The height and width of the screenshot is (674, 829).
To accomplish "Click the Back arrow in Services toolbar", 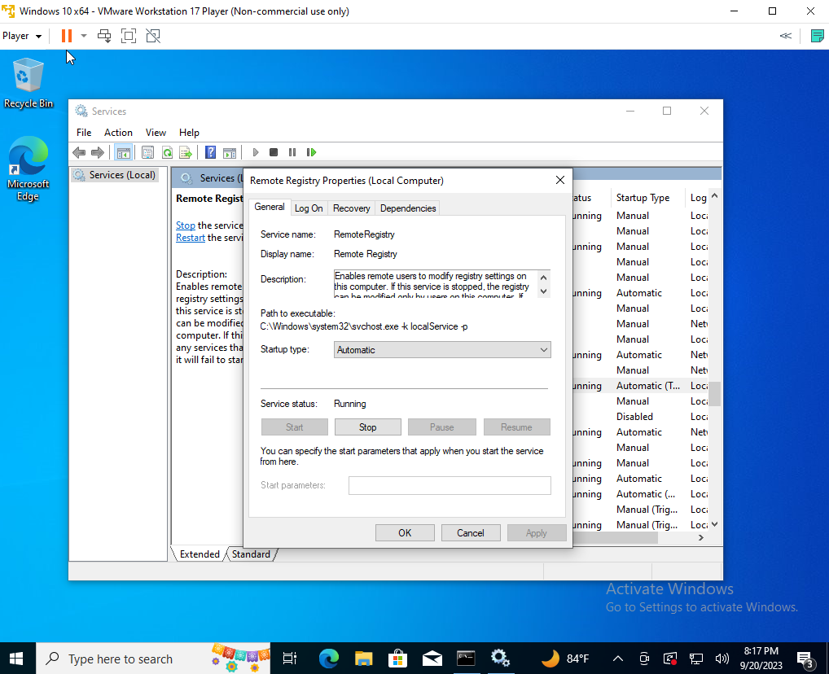I will click(79, 153).
